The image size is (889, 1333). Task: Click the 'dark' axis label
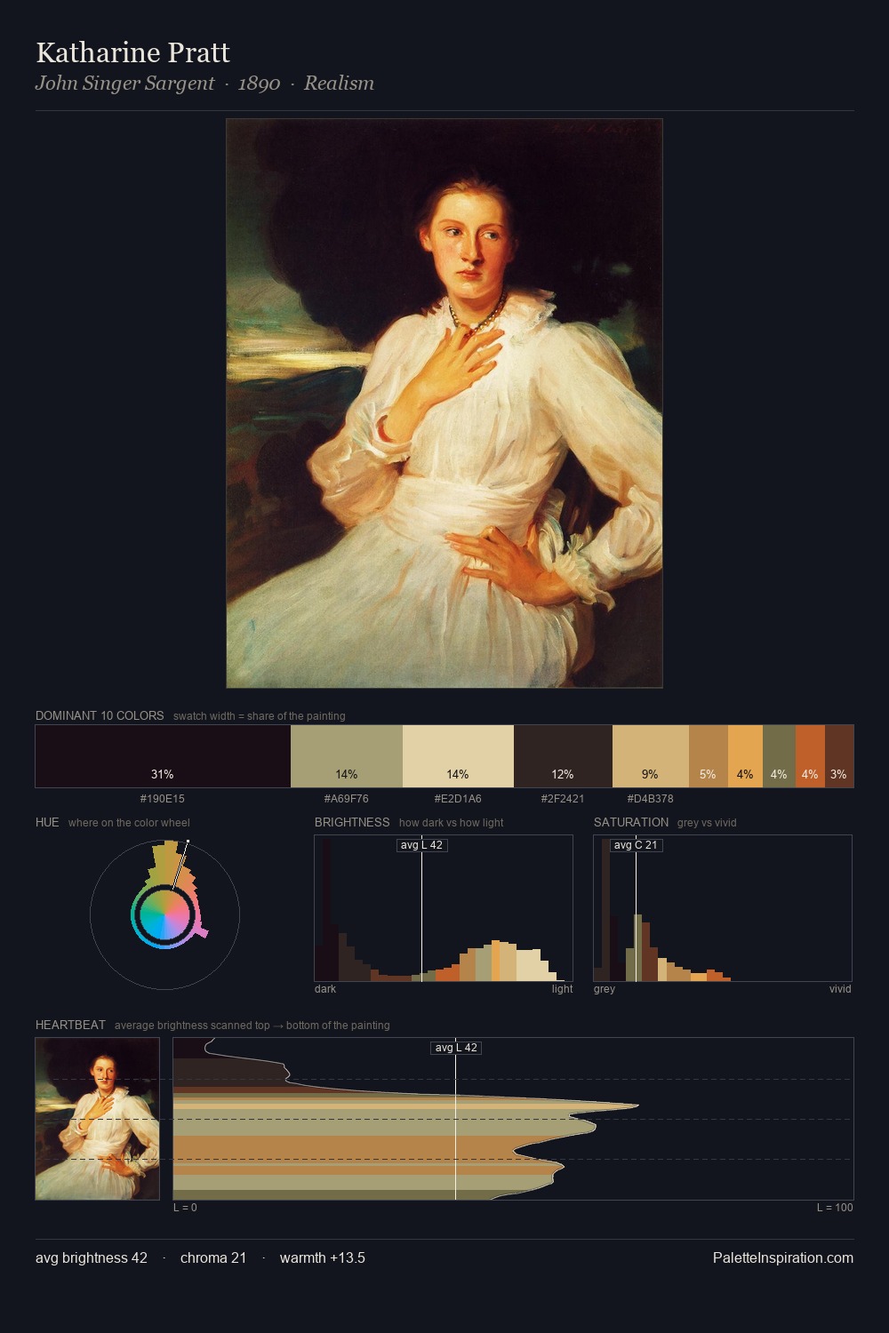(x=325, y=989)
